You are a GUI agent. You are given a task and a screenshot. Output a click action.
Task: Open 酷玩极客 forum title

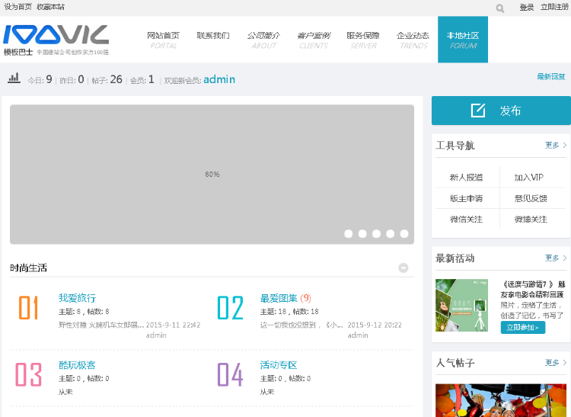(x=77, y=365)
